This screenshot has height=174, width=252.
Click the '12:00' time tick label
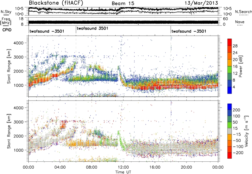click(123, 167)
